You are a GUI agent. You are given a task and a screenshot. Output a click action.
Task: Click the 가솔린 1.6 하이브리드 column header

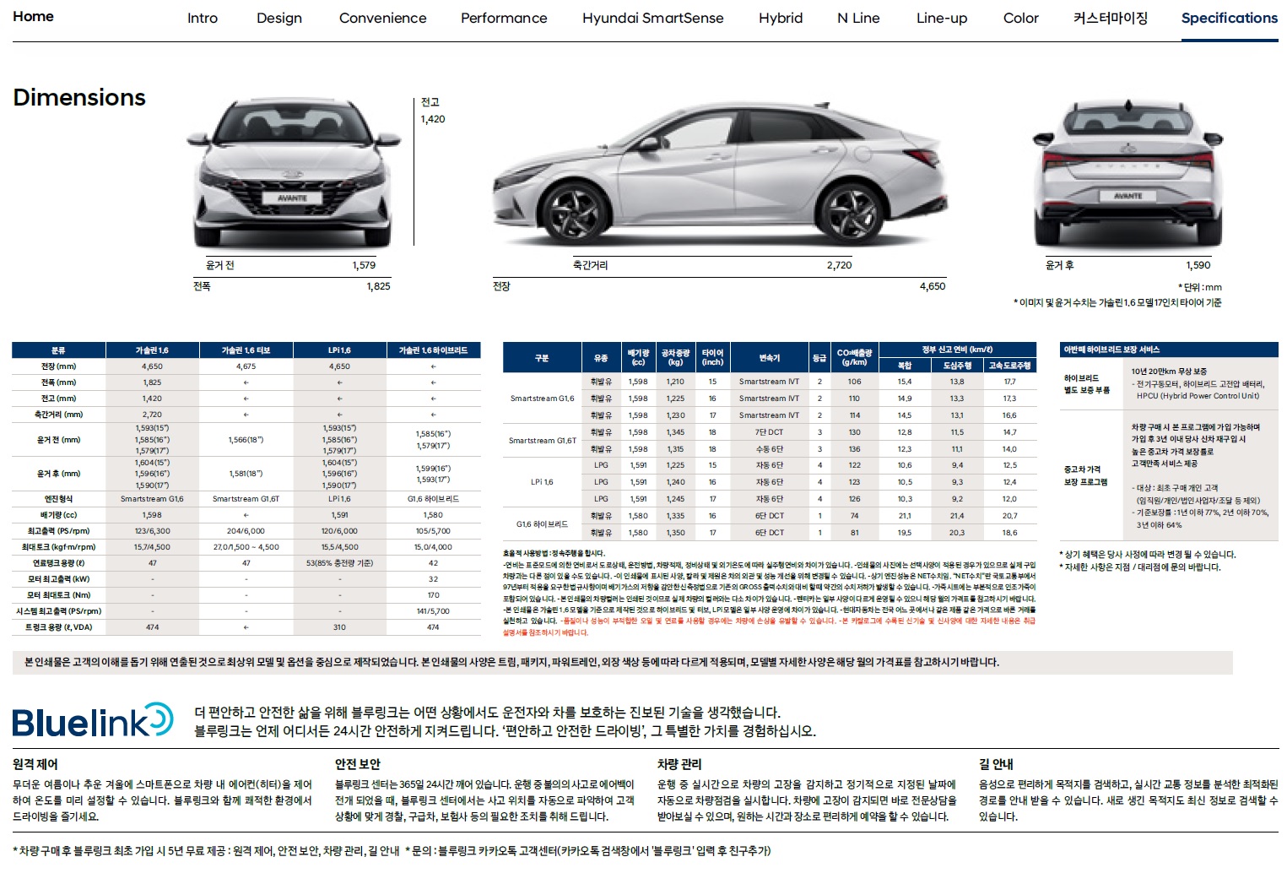tap(433, 350)
